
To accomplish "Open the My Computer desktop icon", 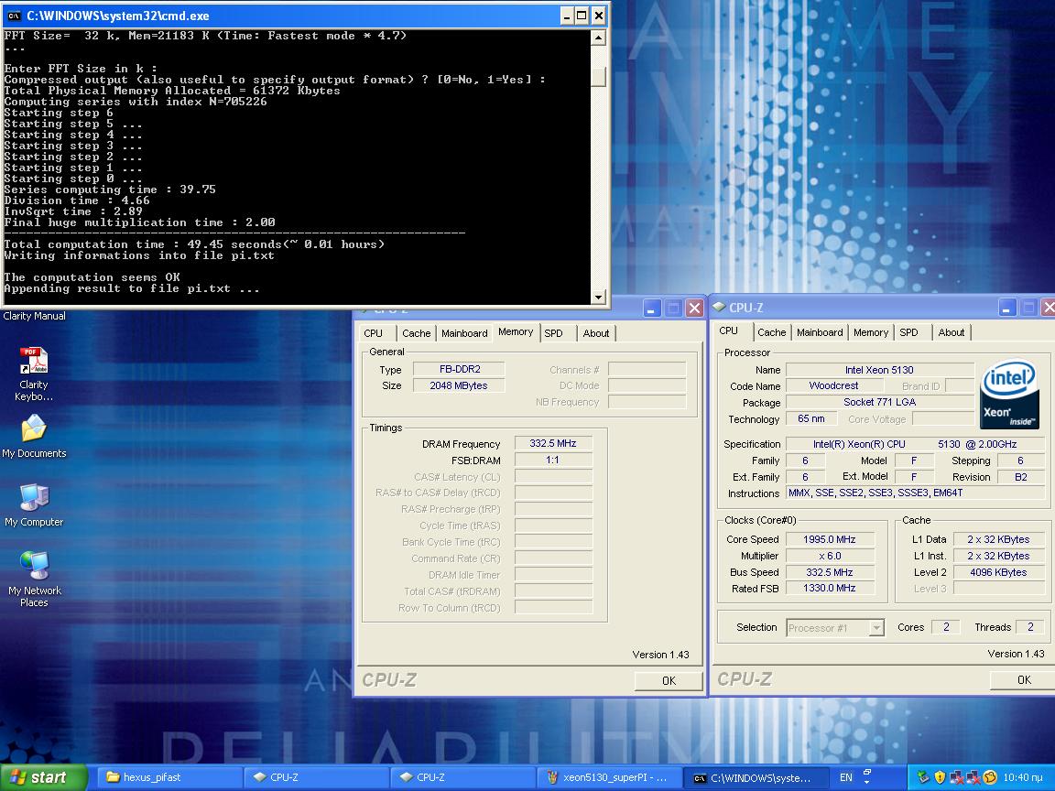I will click(34, 504).
